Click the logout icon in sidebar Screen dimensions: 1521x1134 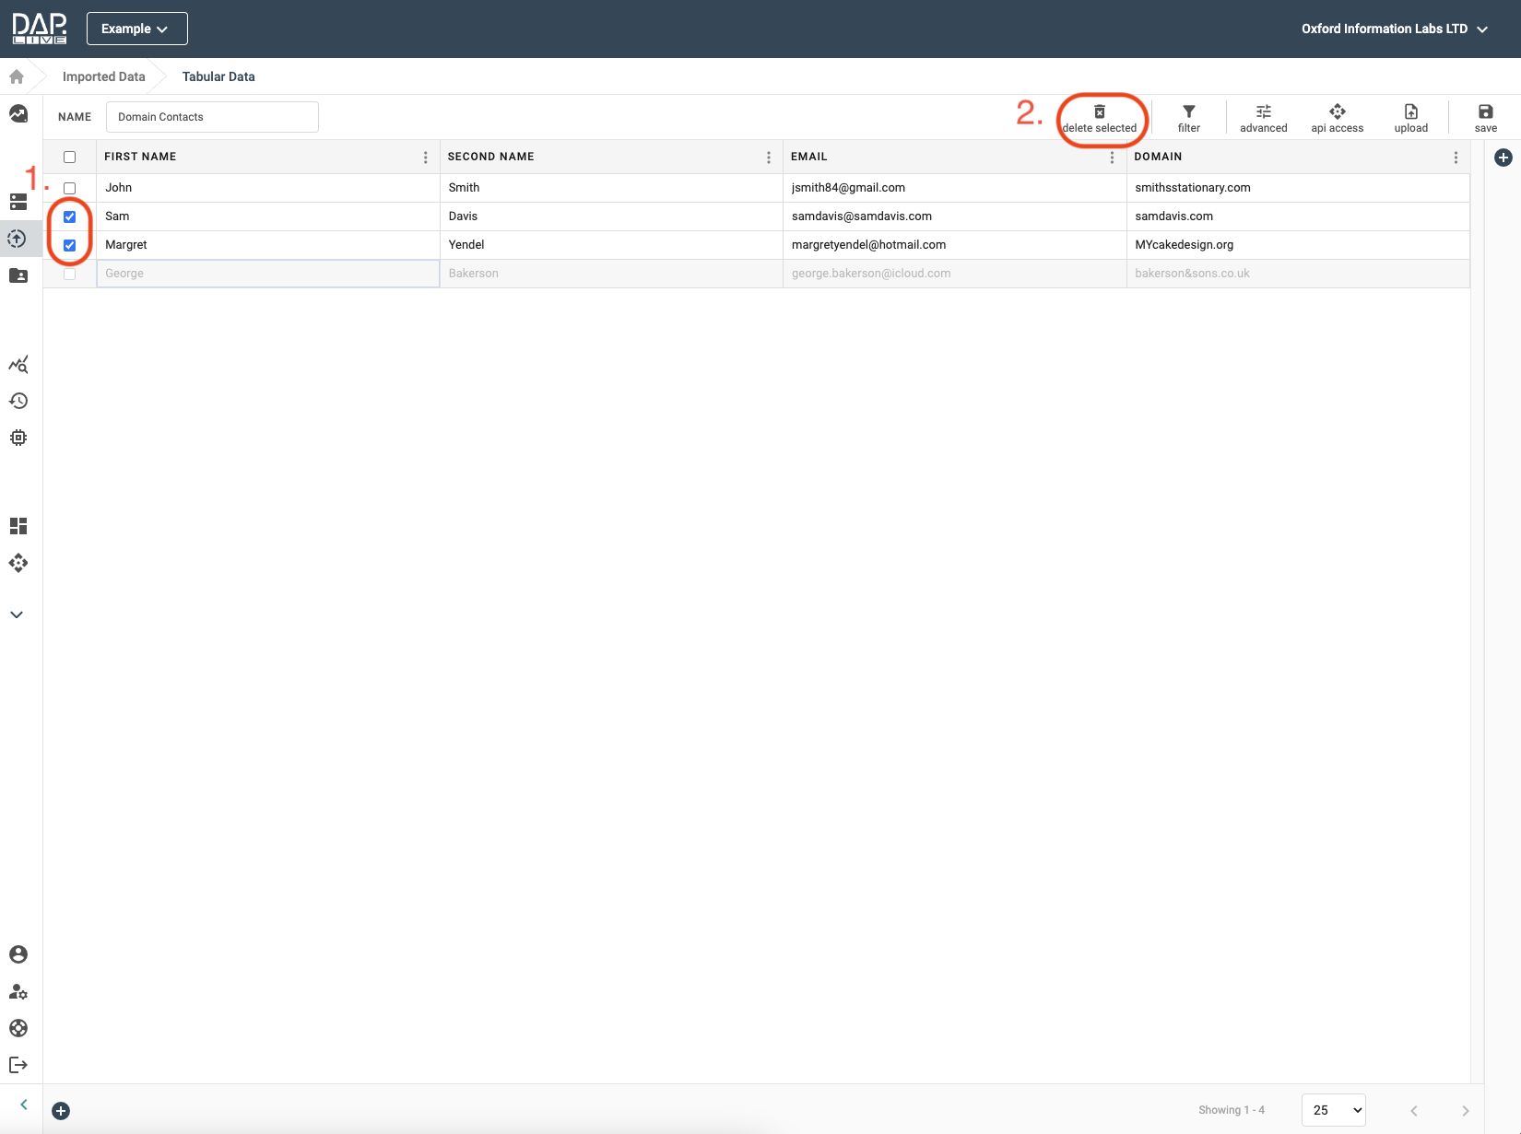point(18,1065)
